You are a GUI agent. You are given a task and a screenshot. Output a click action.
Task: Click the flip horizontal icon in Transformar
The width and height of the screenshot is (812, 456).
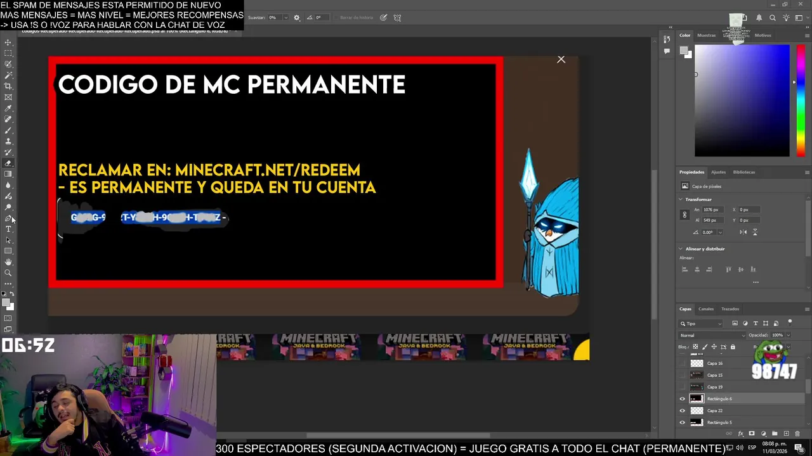click(743, 232)
